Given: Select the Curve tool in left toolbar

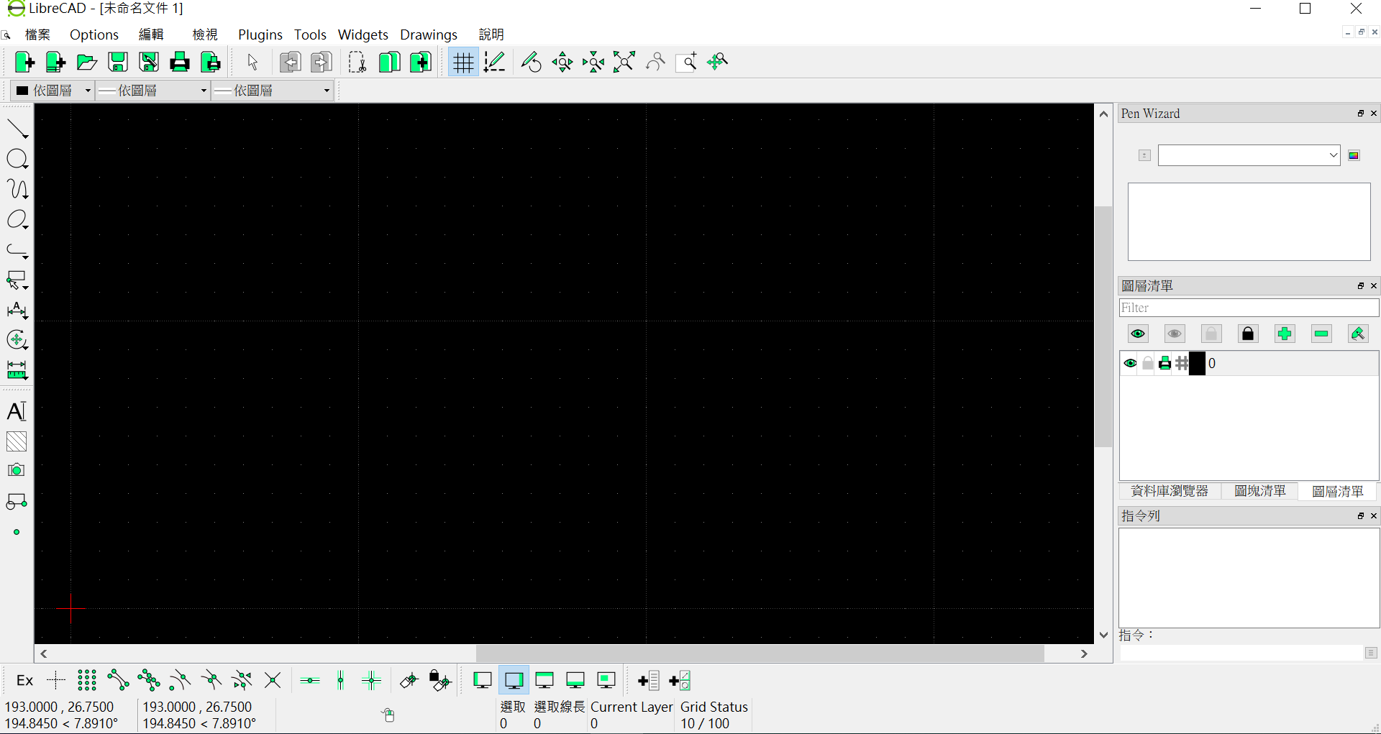Looking at the screenshot, I should coord(17,189).
